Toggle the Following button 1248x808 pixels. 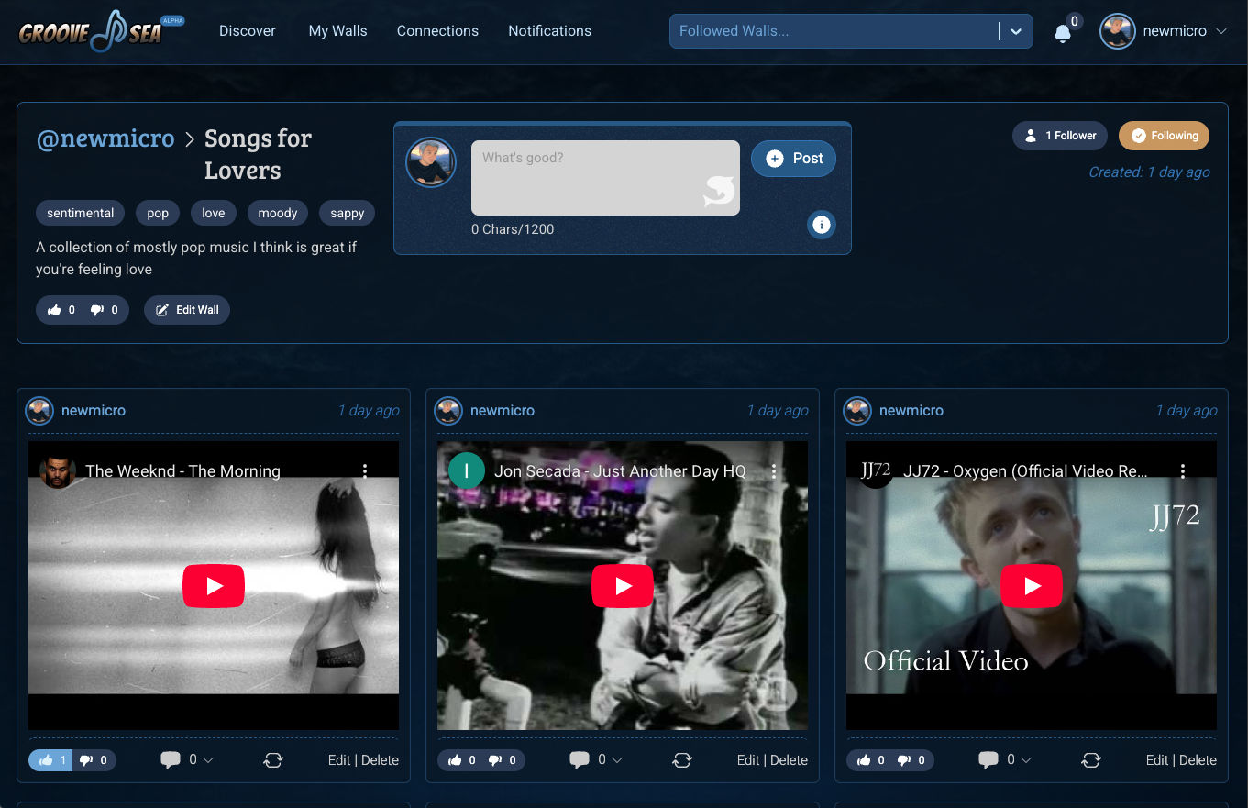(1164, 136)
